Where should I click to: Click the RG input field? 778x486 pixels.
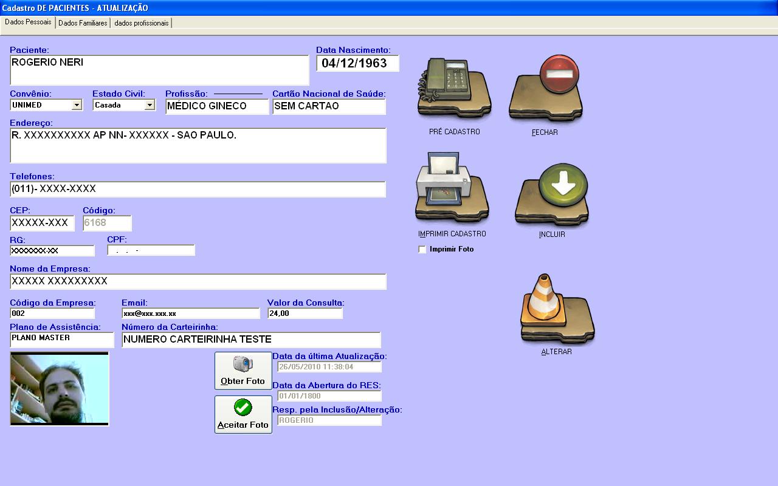[x=52, y=250]
